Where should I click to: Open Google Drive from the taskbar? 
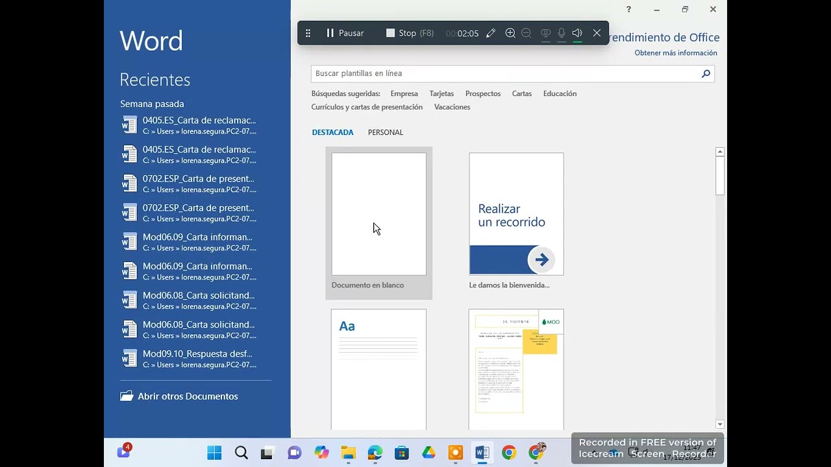click(x=428, y=453)
